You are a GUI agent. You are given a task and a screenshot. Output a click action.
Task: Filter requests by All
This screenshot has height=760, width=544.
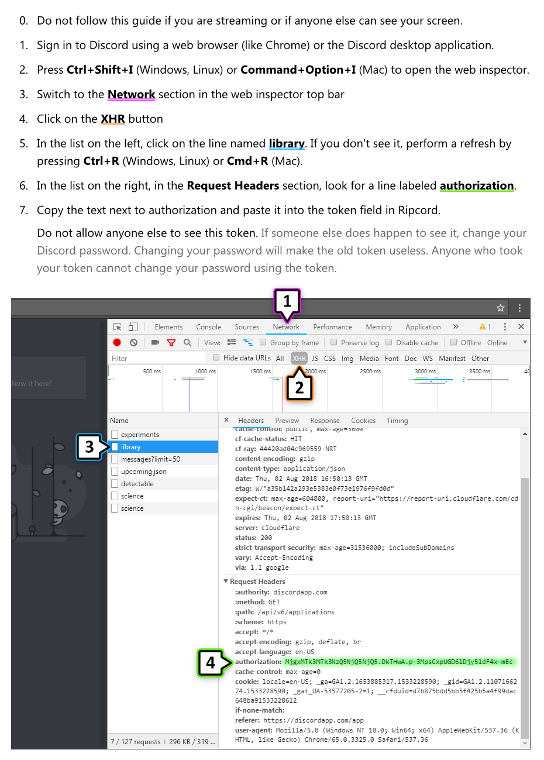(280, 359)
